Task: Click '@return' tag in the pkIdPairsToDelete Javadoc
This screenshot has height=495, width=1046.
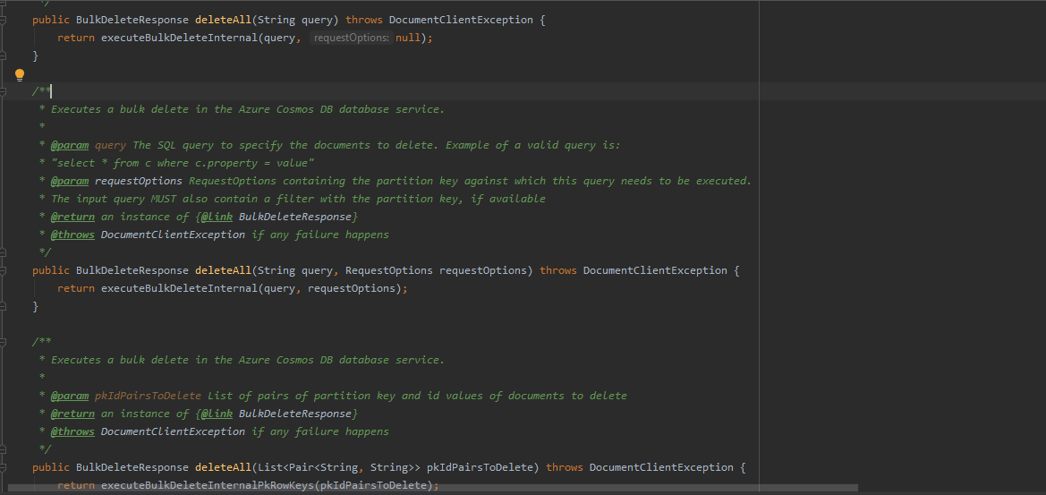Action: tap(72, 414)
